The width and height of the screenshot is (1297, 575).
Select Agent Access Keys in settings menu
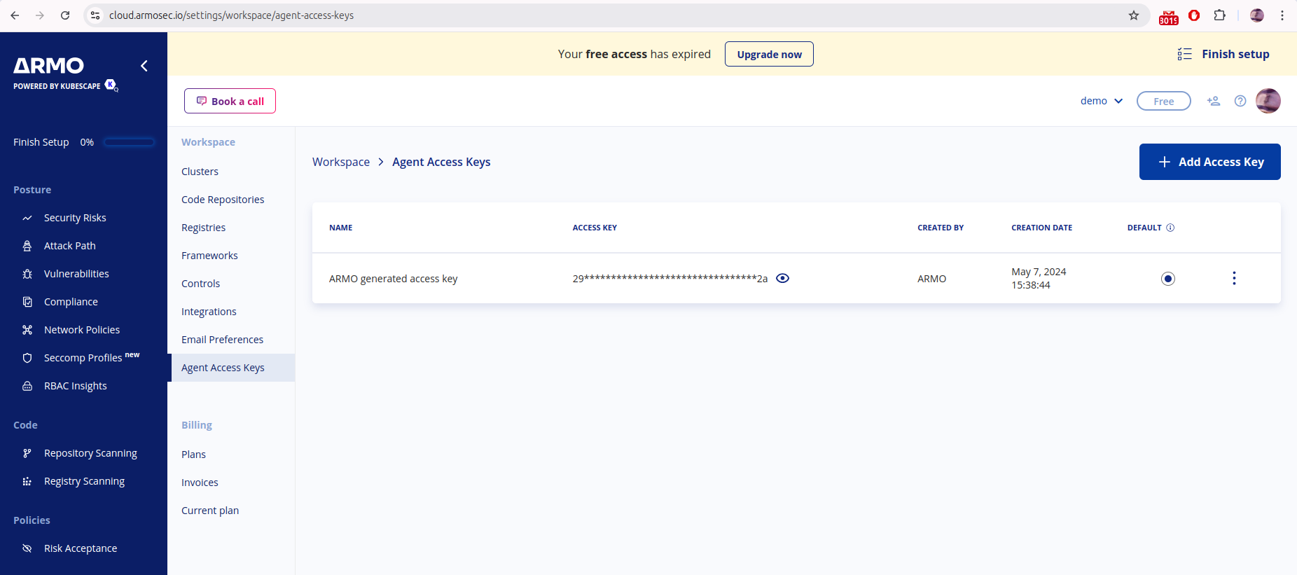231,368
